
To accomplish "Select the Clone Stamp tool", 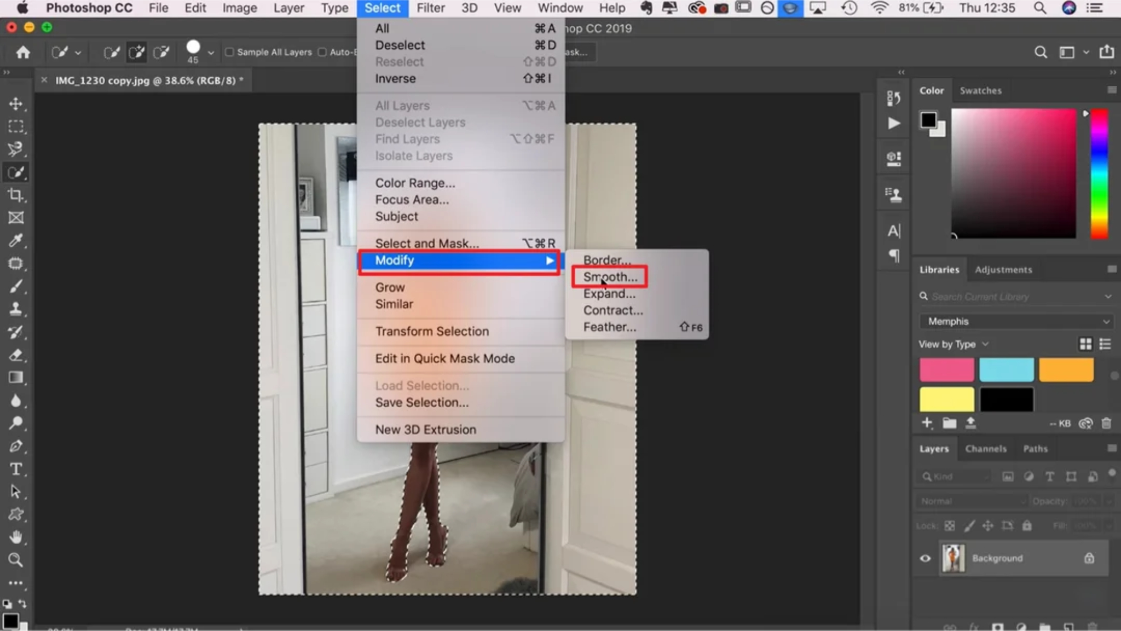I will pos(16,309).
